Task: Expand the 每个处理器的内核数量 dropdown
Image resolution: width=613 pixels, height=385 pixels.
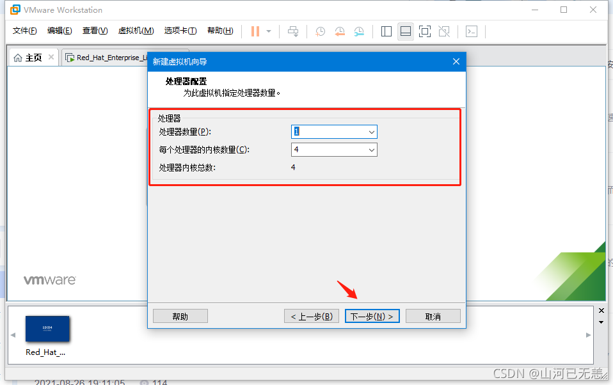Action: tap(371, 150)
